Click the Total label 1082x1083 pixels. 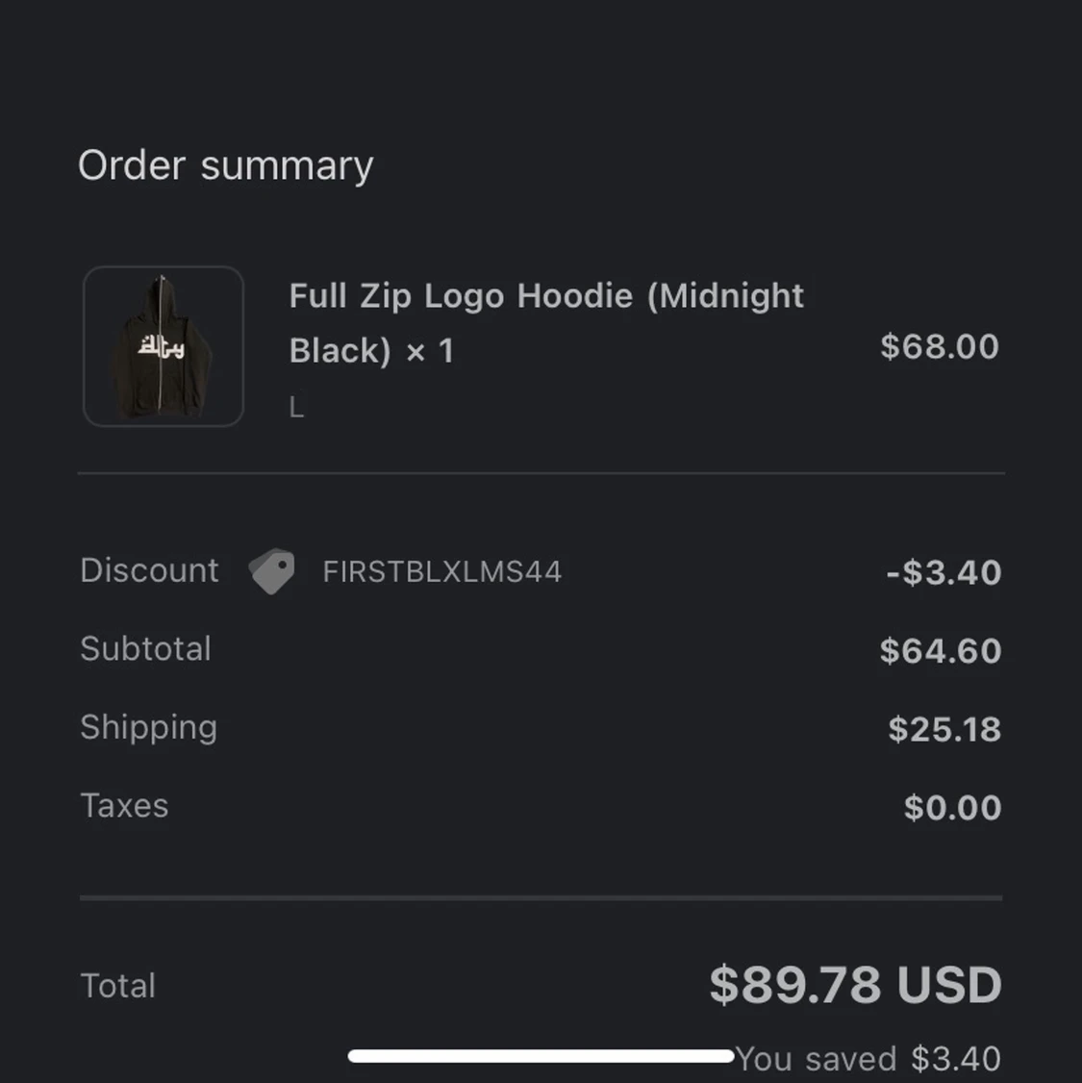click(x=117, y=986)
